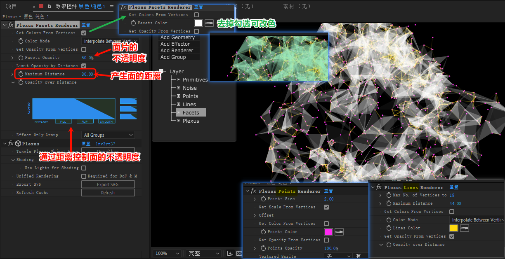The width and height of the screenshot is (505, 259).
Task: Choose Add Geometry menu entry
Action: point(179,37)
